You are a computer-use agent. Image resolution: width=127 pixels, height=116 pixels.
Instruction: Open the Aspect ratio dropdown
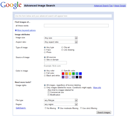pos(61,42)
